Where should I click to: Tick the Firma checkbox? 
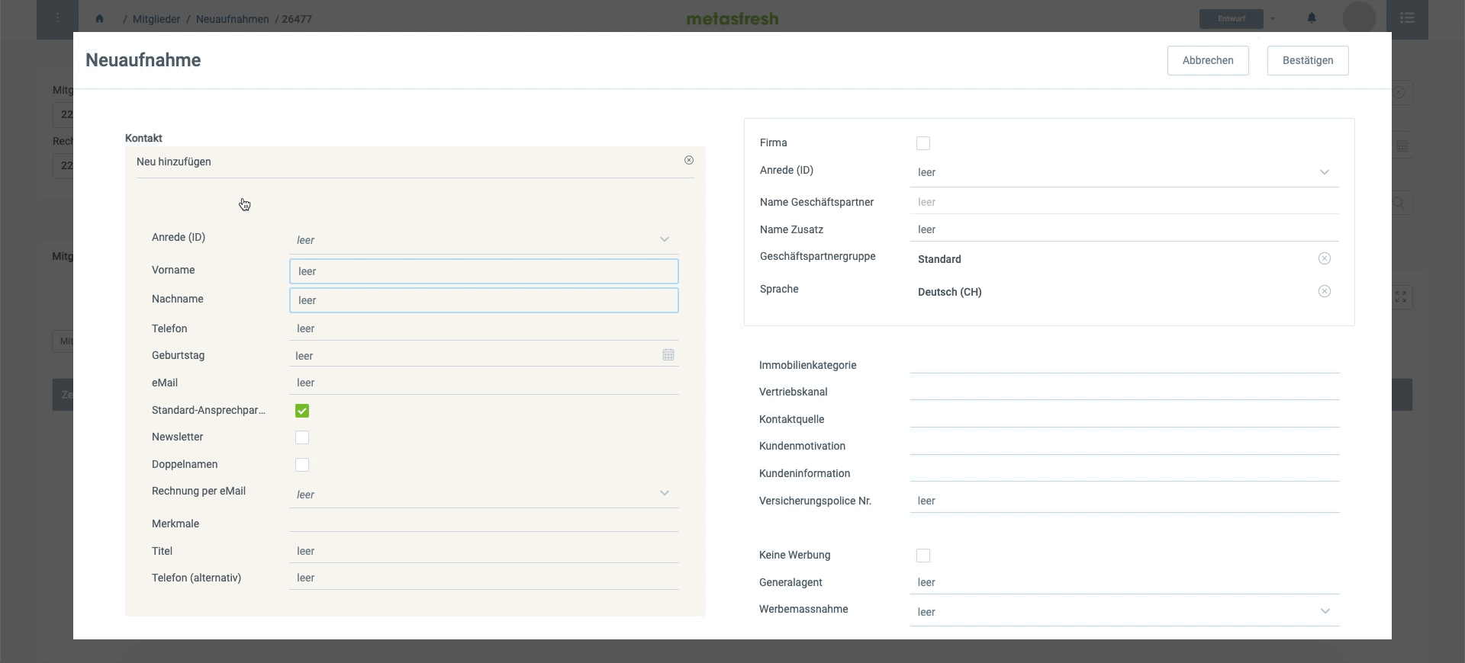(923, 143)
